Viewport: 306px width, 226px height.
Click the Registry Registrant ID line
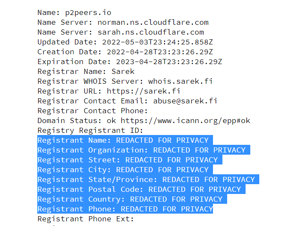(90, 130)
